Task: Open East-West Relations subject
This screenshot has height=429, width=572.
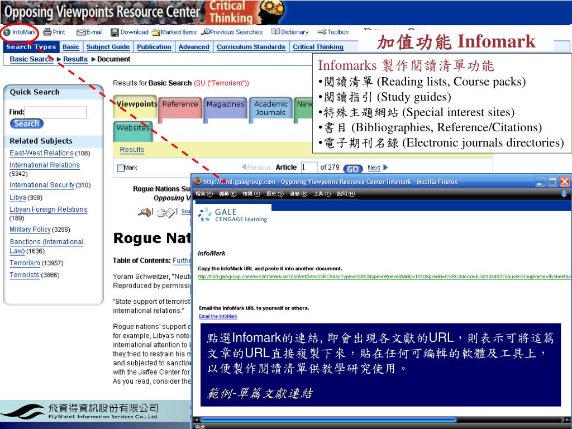Action: pyautogui.click(x=41, y=153)
